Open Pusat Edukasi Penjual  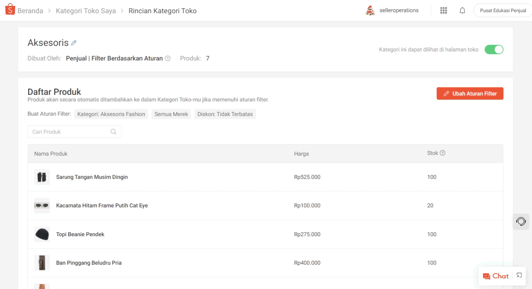tap(503, 10)
